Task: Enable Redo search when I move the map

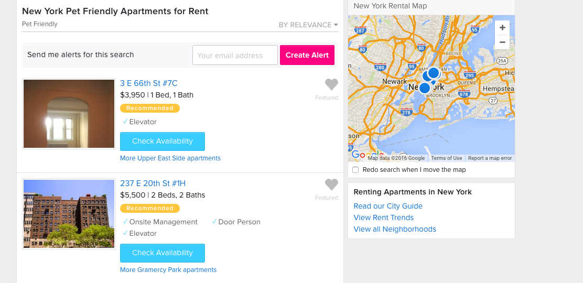Action: 355,170
